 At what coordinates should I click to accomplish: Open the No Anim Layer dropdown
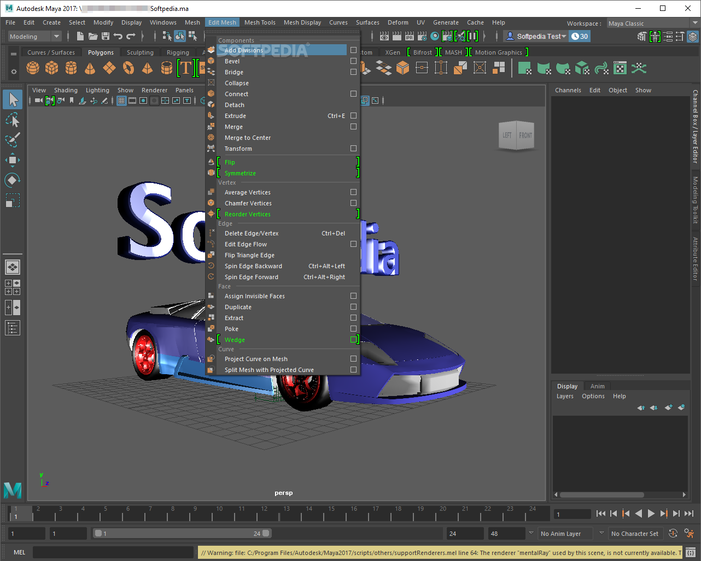click(x=565, y=534)
